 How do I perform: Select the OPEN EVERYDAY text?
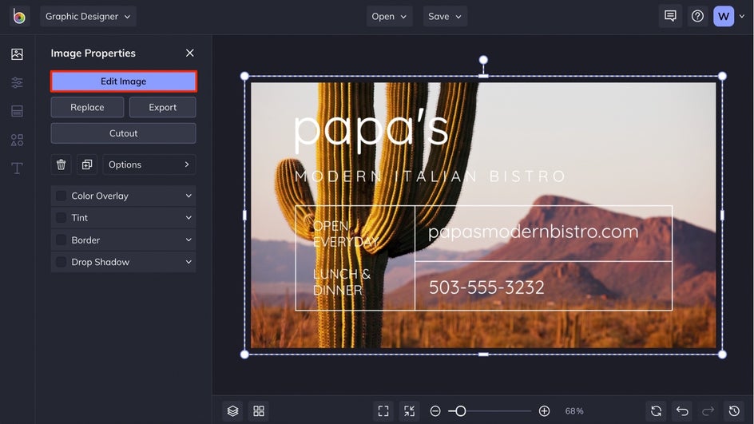pos(345,234)
